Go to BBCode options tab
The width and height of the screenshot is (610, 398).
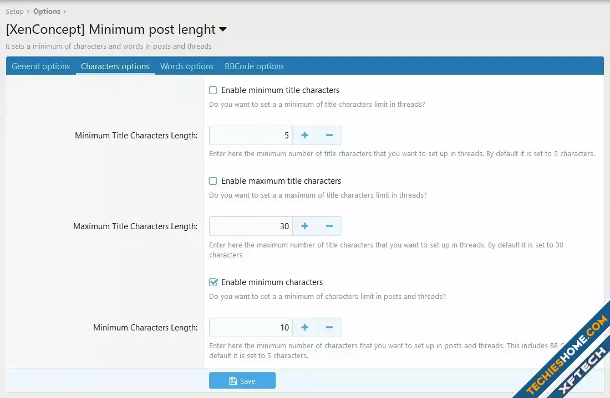pos(254,66)
